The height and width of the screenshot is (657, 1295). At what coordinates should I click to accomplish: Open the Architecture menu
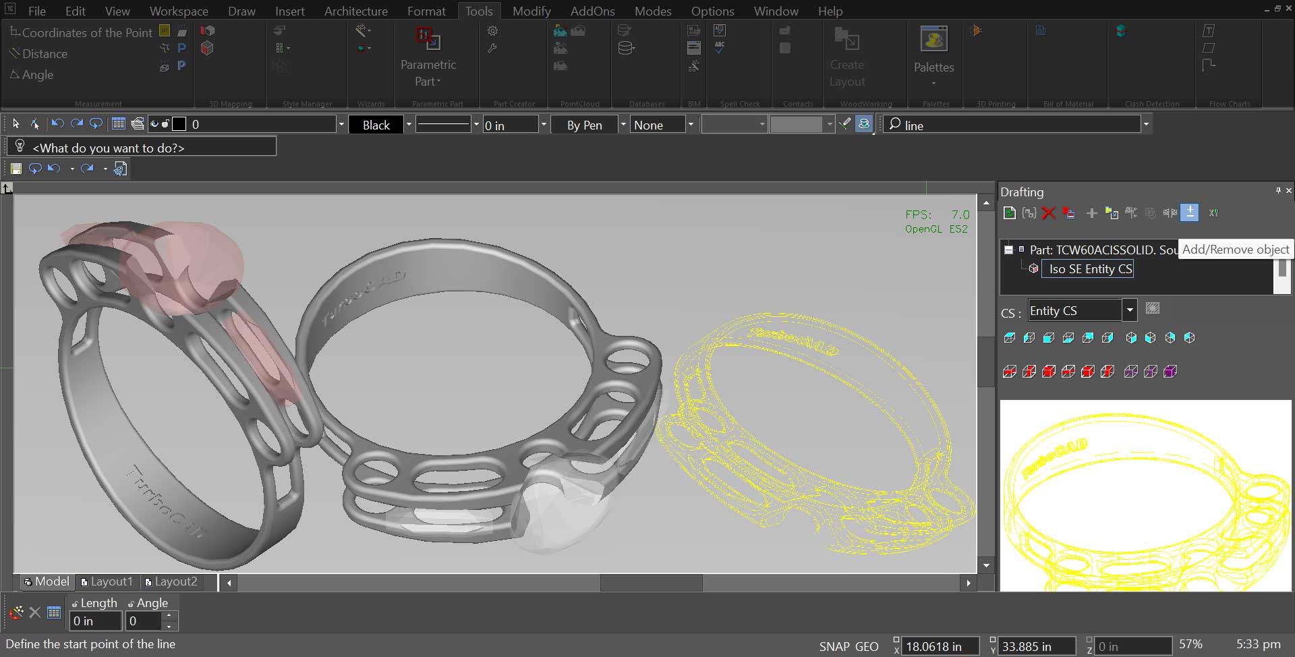(356, 11)
